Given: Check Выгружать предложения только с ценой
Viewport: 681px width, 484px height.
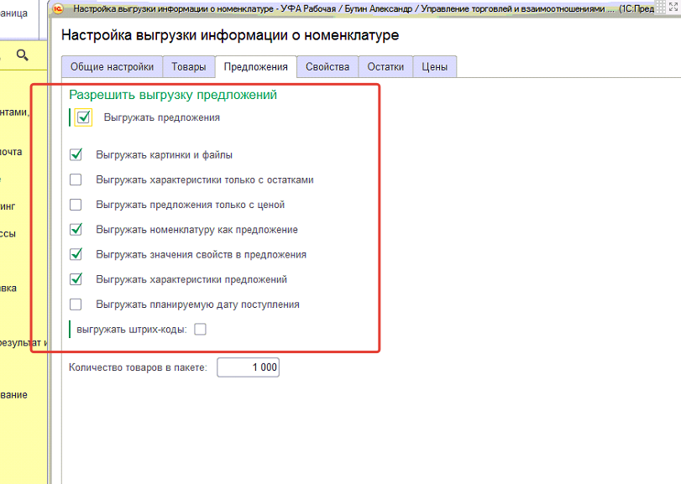Looking at the screenshot, I should (x=76, y=205).
